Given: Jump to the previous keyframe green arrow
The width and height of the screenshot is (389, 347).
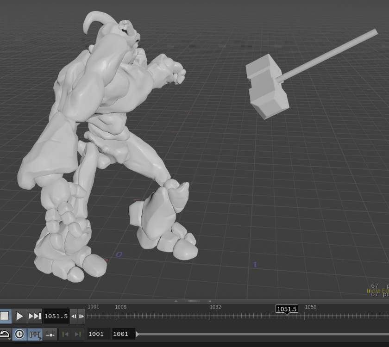Looking at the screenshot, I should (x=66, y=334).
